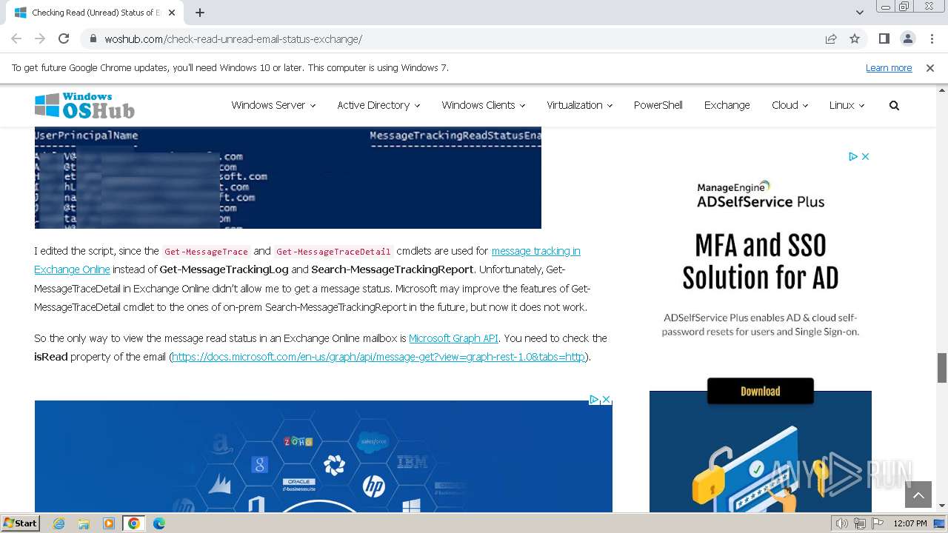
Task: Open Chrome's three-dot menu
Action: [x=931, y=39]
